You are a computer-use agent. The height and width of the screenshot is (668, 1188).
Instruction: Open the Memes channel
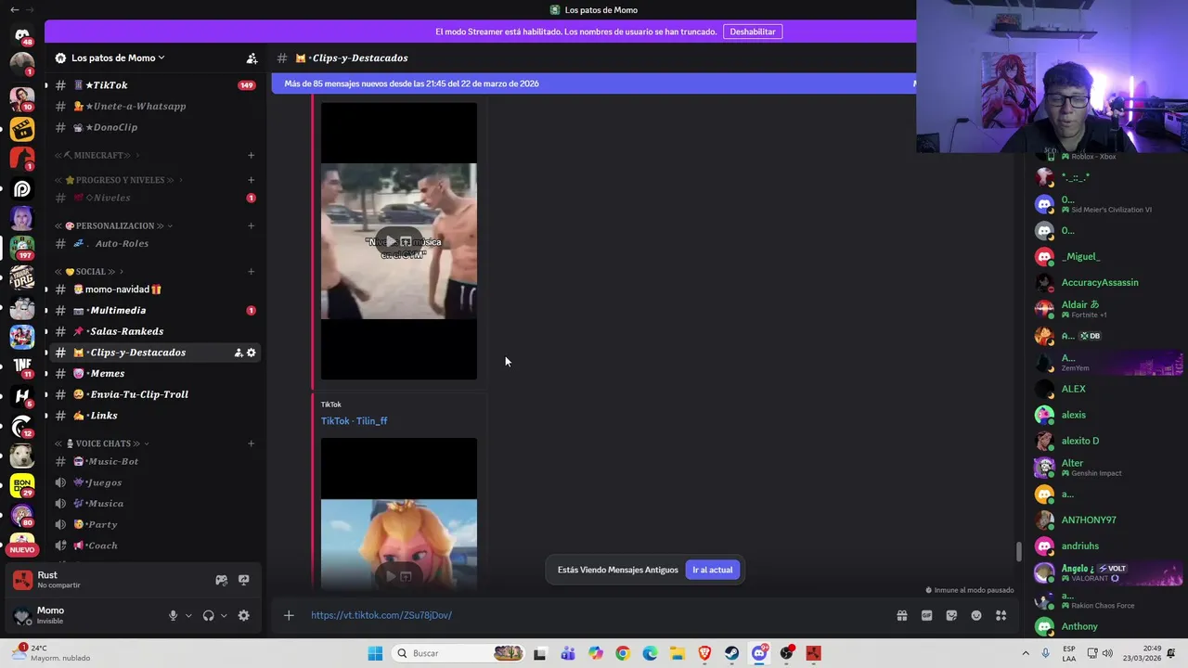click(153, 373)
